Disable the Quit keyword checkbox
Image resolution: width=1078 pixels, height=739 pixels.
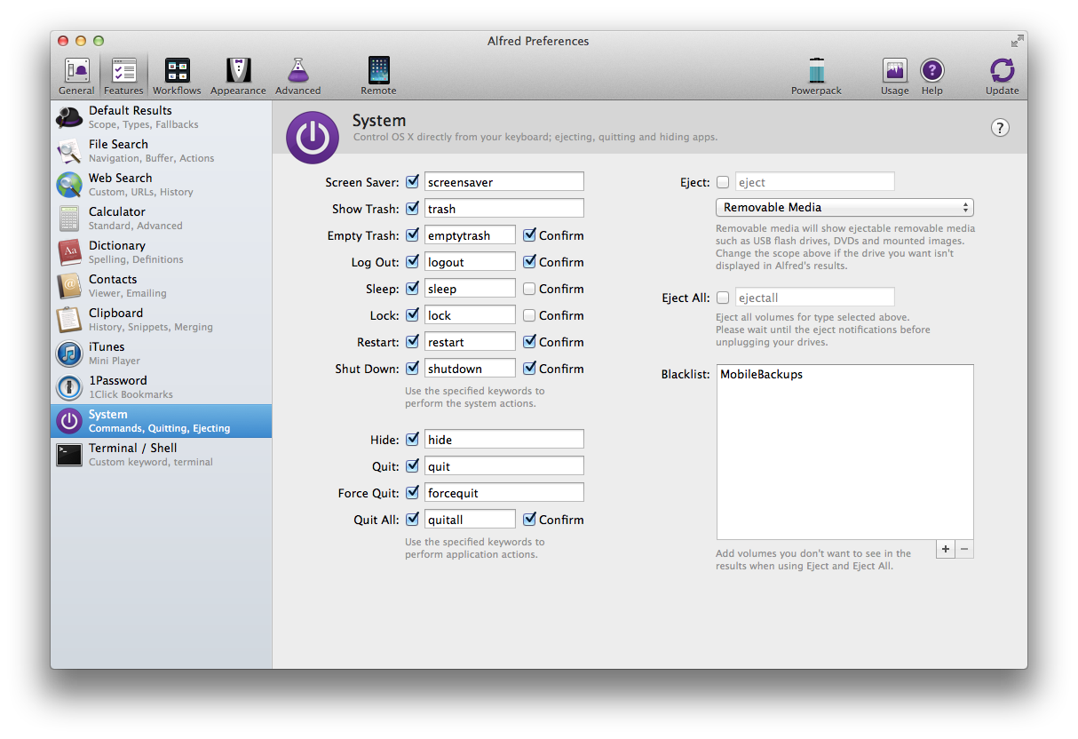pyautogui.click(x=412, y=466)
